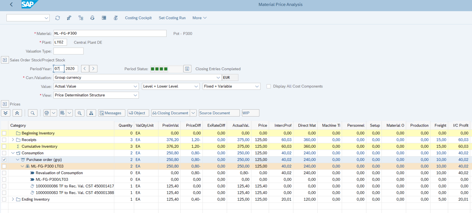The image size is (472, 213).
Task: Click the hierarchy structure icon in top toolbar
Action: [x=81, y=18]
